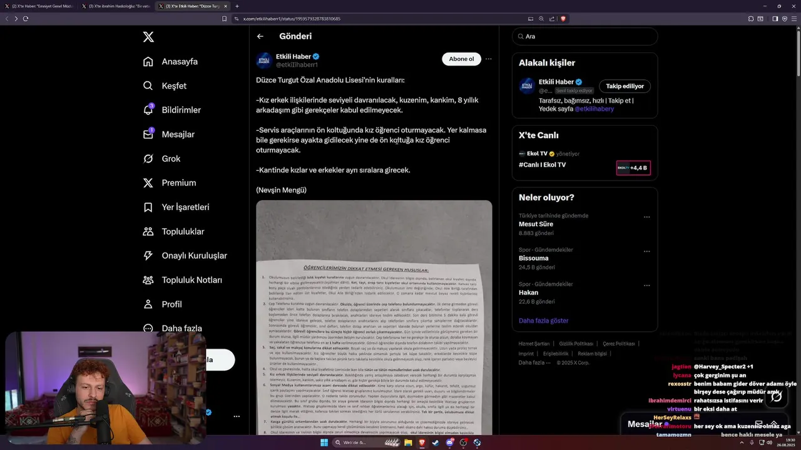Click the X logo in the sidebar

(x=148, y=37)
